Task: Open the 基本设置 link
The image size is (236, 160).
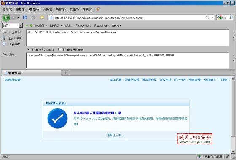Action: coord(115,80)
